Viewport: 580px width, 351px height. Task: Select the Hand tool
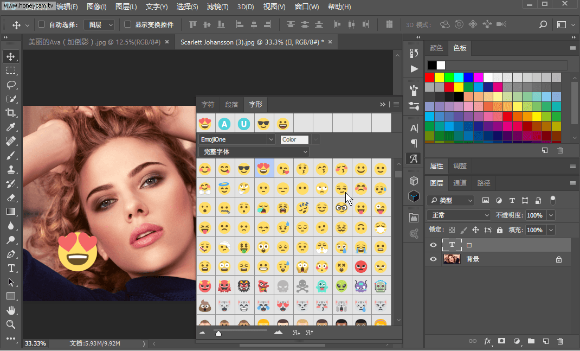point(11,311)
